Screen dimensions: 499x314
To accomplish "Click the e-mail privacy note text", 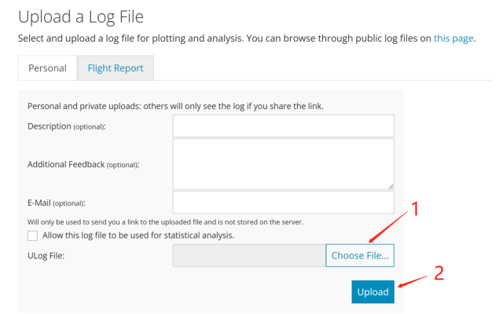I will click(x=165, y=222).
